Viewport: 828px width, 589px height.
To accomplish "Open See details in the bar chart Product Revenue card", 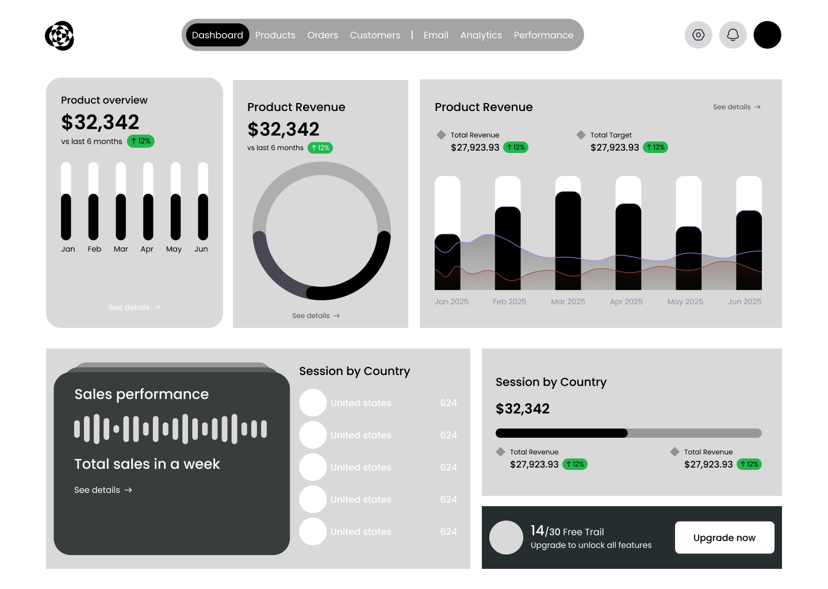I will [737, 107].
